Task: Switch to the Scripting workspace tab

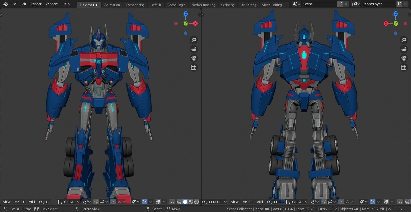Action: point(228,5)
